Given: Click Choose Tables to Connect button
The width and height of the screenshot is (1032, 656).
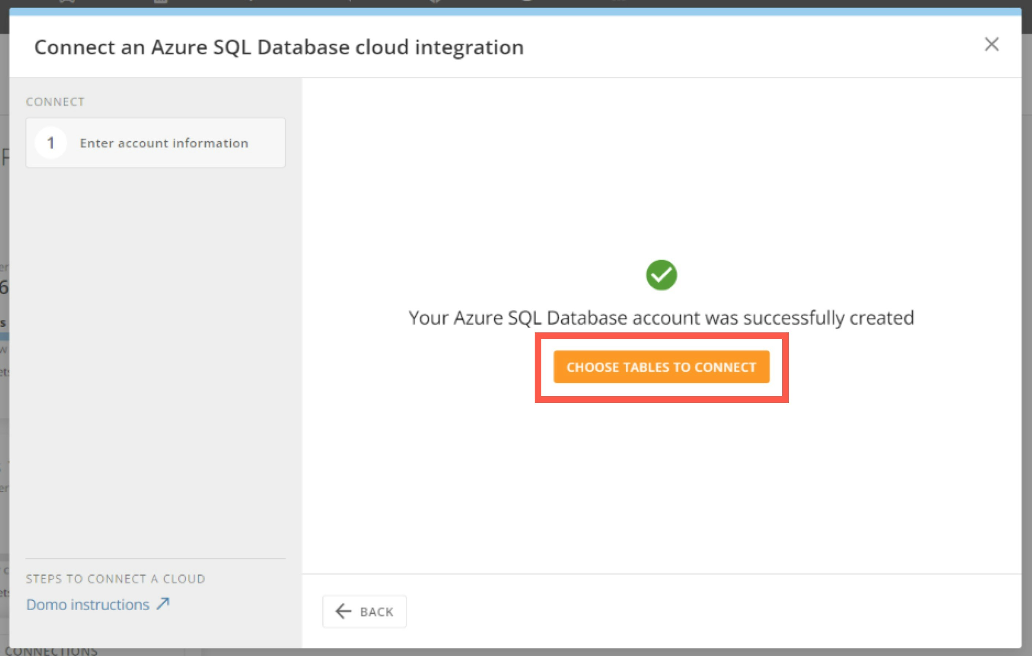Looking at the screenshot, I should (661, 367).
